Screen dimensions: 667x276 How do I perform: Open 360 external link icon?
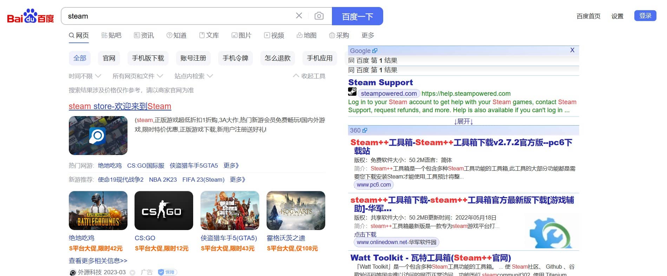pyautogui.click(x=365, y=130)
